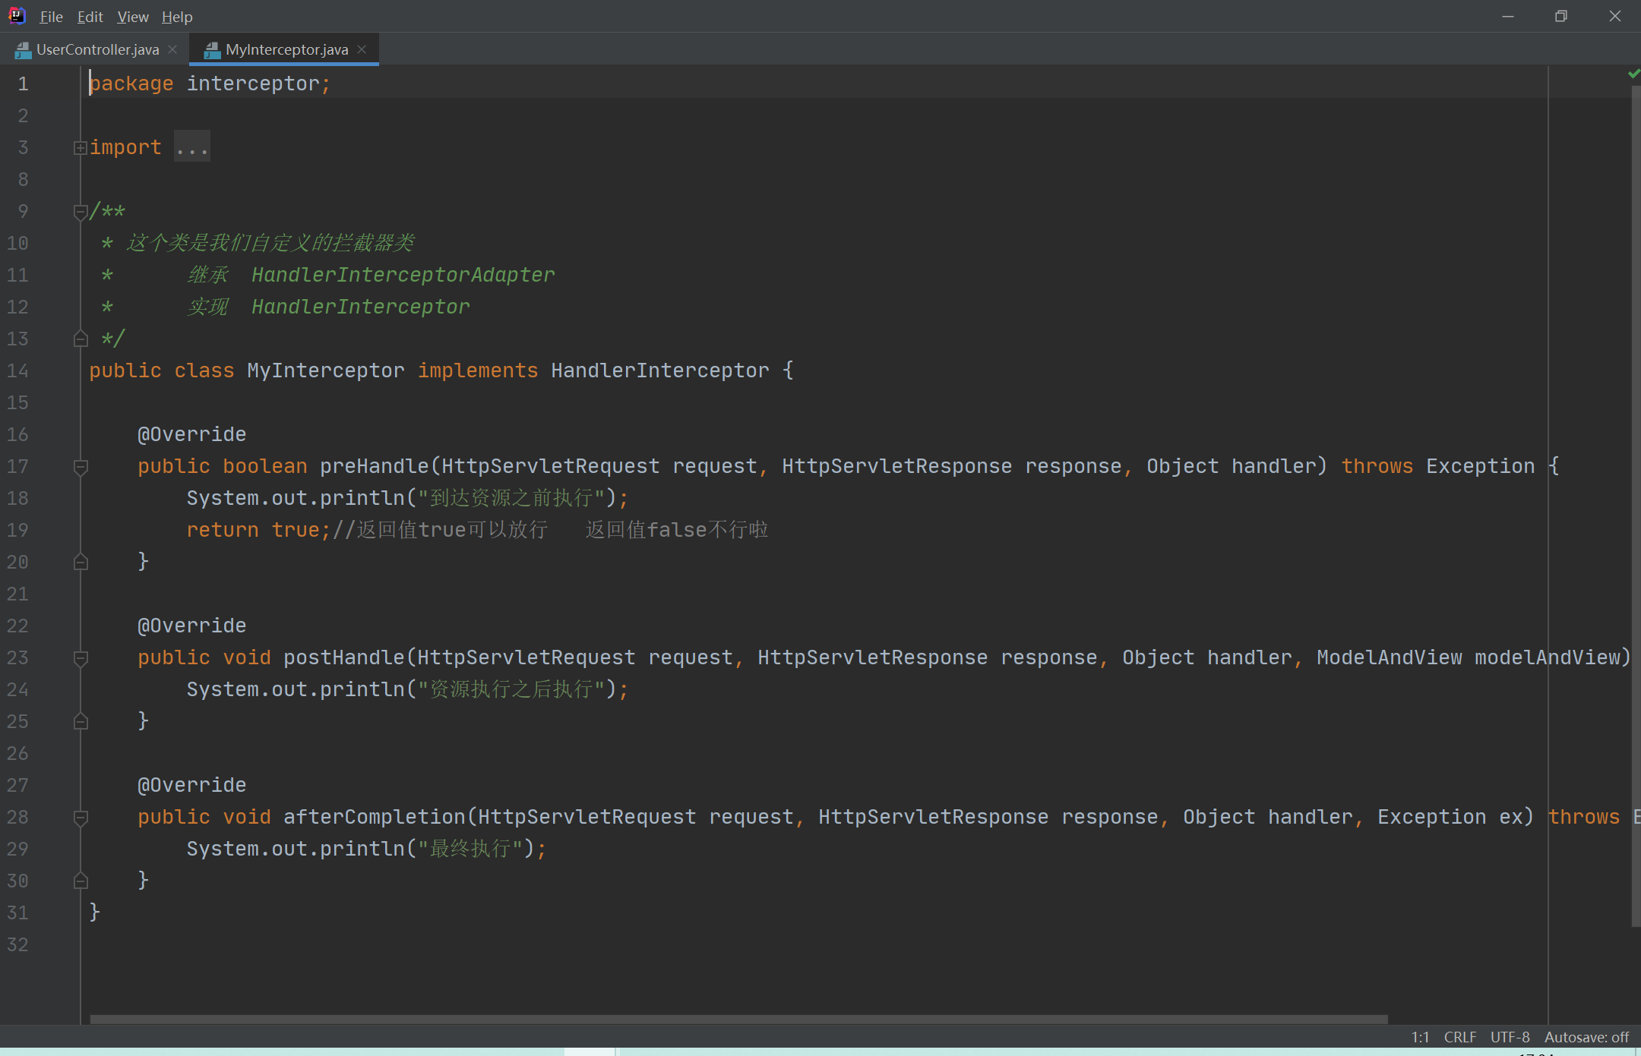1641x1056 pixels.
Task: Click the green inspection checkmark icon
Action: pyautogui.click(x=1633, y=74)
